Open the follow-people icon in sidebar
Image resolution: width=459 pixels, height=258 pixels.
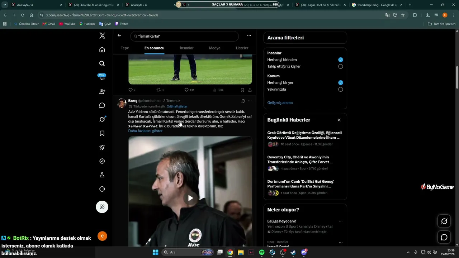102,91
